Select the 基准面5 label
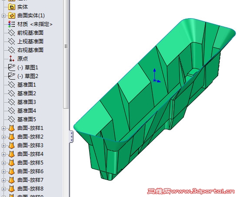This screenshot has height=197, width=243. coord(27,119)
